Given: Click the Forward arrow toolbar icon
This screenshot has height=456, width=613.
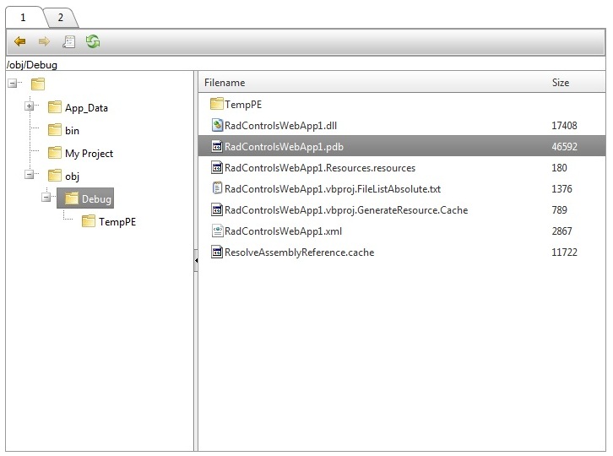Looking at the screenshot, I should pyautogui.click(x=45, y=41).
